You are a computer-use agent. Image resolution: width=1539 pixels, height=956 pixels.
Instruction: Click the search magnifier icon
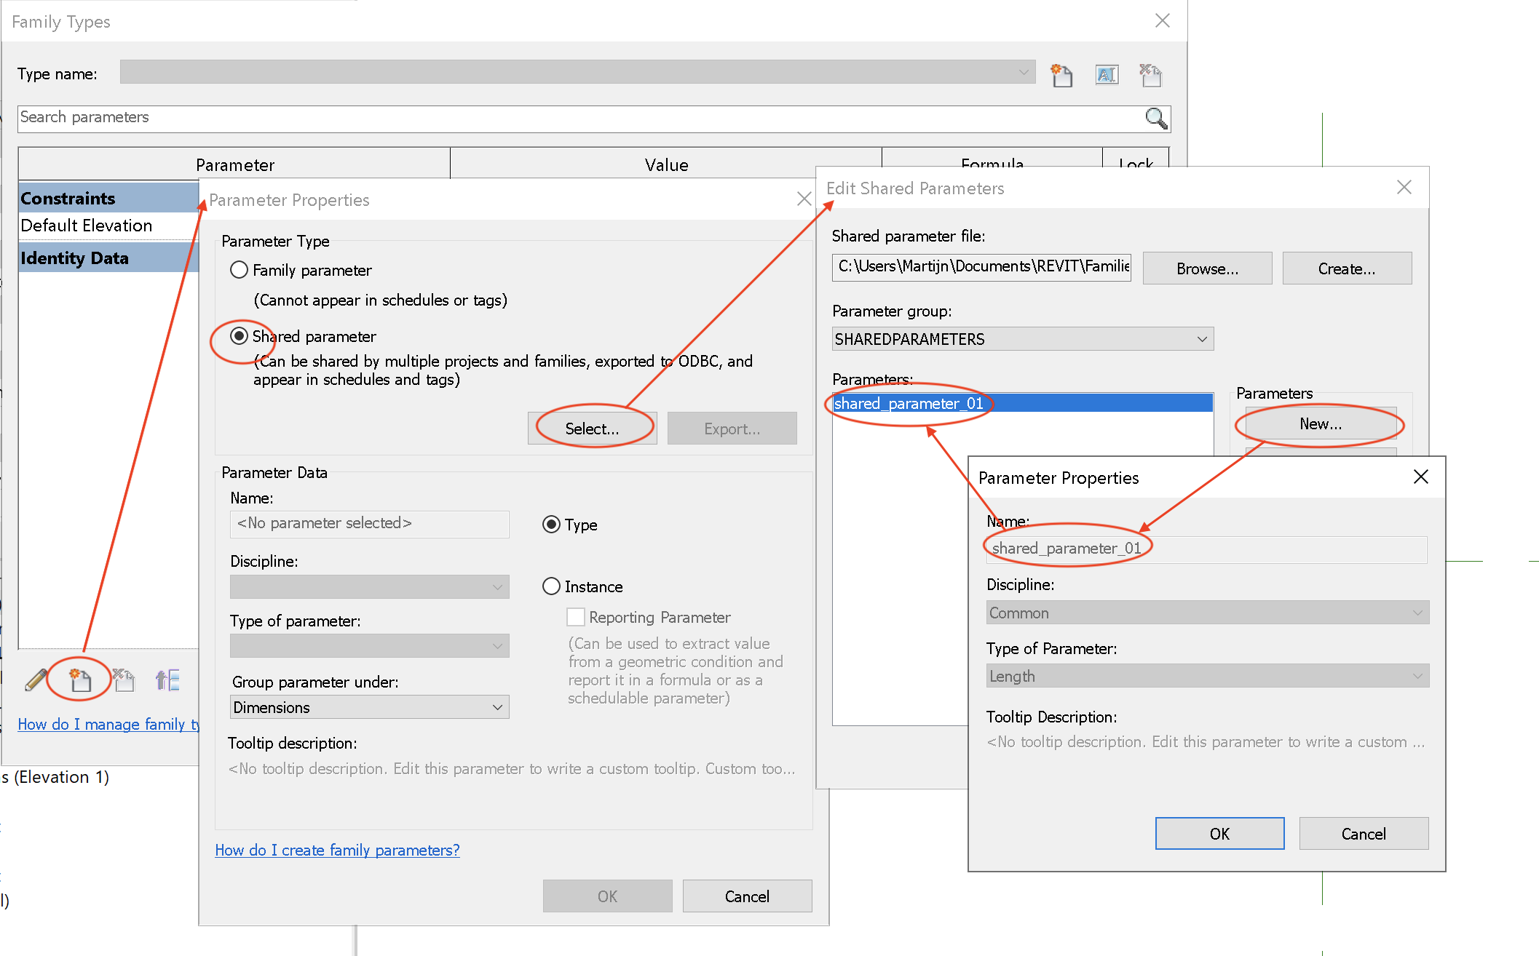[x=1156, y=118]
